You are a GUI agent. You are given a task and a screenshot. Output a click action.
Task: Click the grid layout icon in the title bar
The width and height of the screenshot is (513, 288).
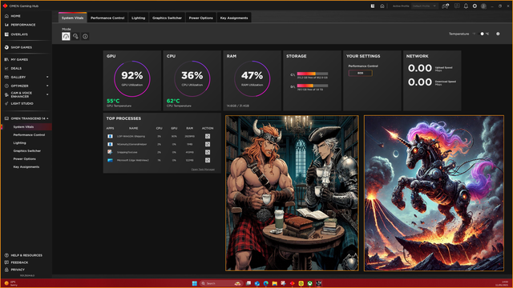tap(457, 6)
